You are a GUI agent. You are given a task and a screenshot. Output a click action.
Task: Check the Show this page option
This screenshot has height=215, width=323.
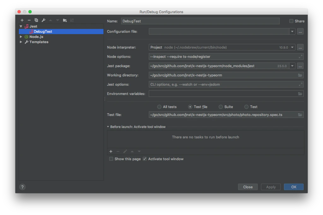click(x=111, y=159)
